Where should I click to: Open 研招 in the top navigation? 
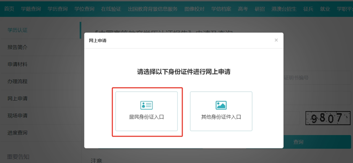(x=260, y=9)
